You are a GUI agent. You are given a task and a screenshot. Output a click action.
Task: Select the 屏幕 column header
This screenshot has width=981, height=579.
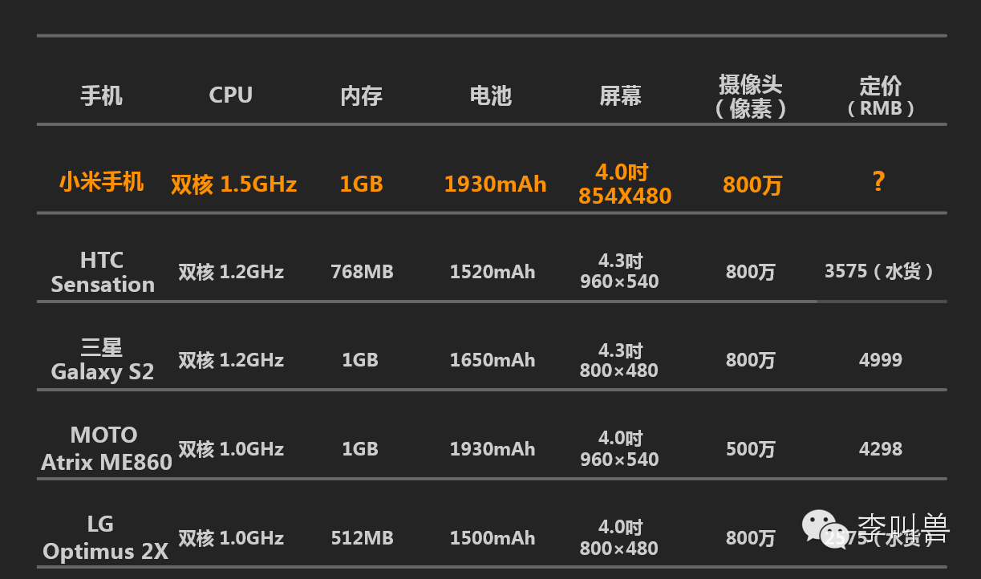(x=620, y=95)
